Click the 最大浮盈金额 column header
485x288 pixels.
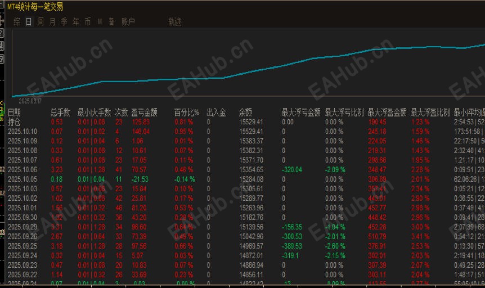[387, 112]
